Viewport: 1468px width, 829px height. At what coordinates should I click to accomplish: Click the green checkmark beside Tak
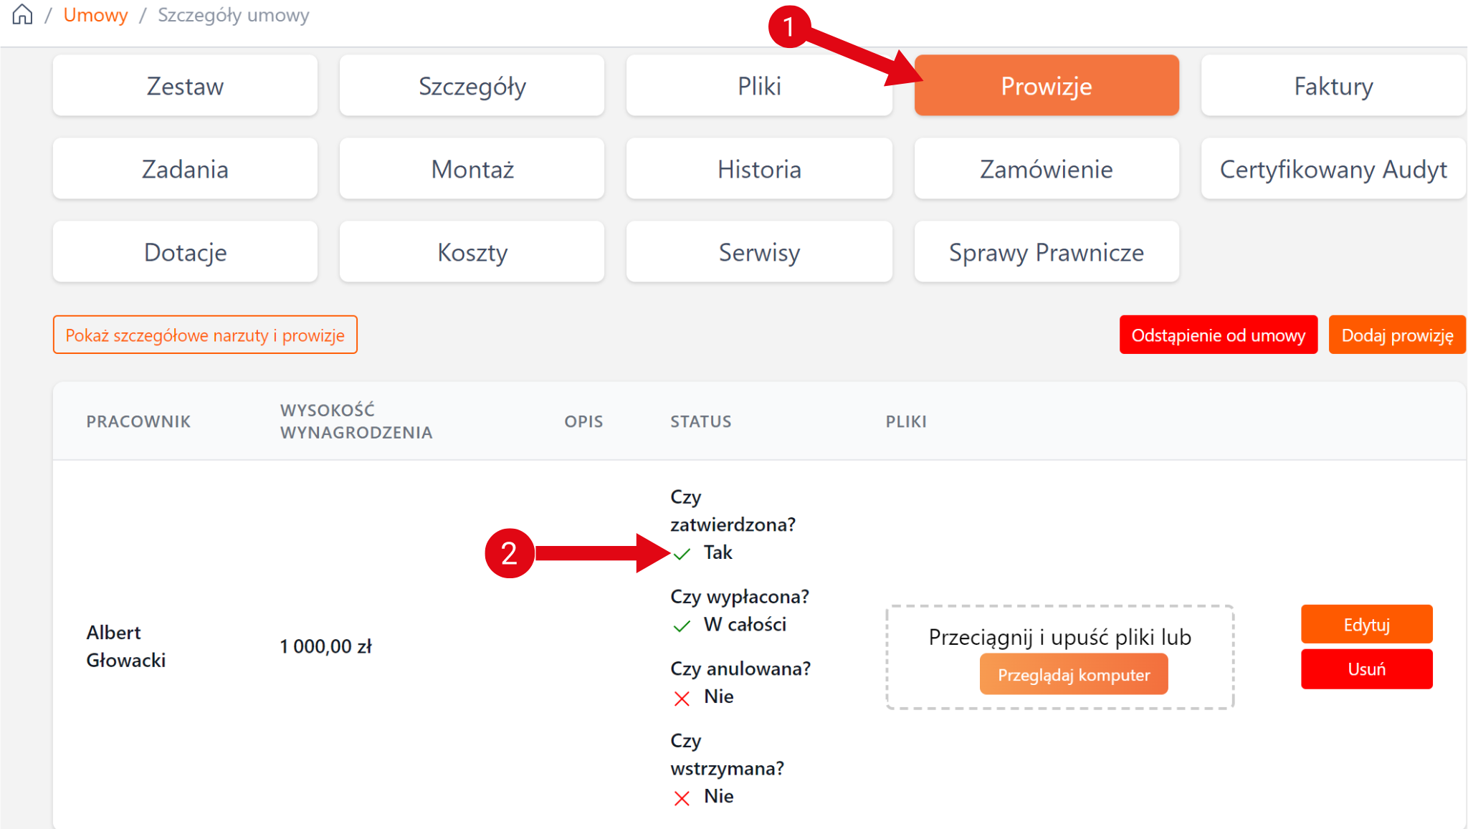click(682, 554)
